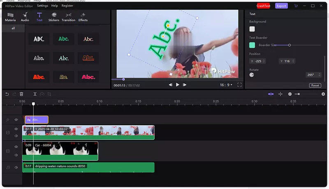
Task: Mute the dripping-water audio track
Action: (16, 167)
